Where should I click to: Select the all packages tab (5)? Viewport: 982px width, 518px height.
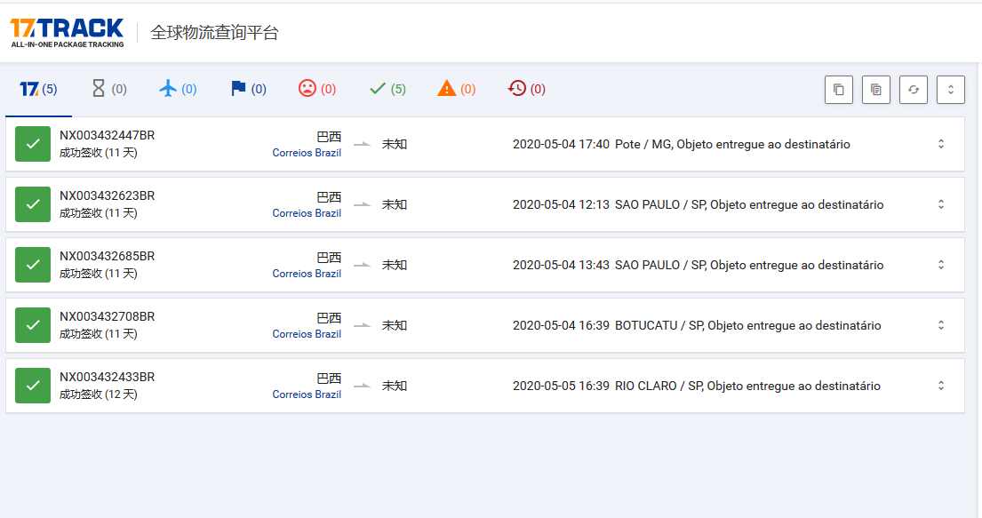pos(38,89)
